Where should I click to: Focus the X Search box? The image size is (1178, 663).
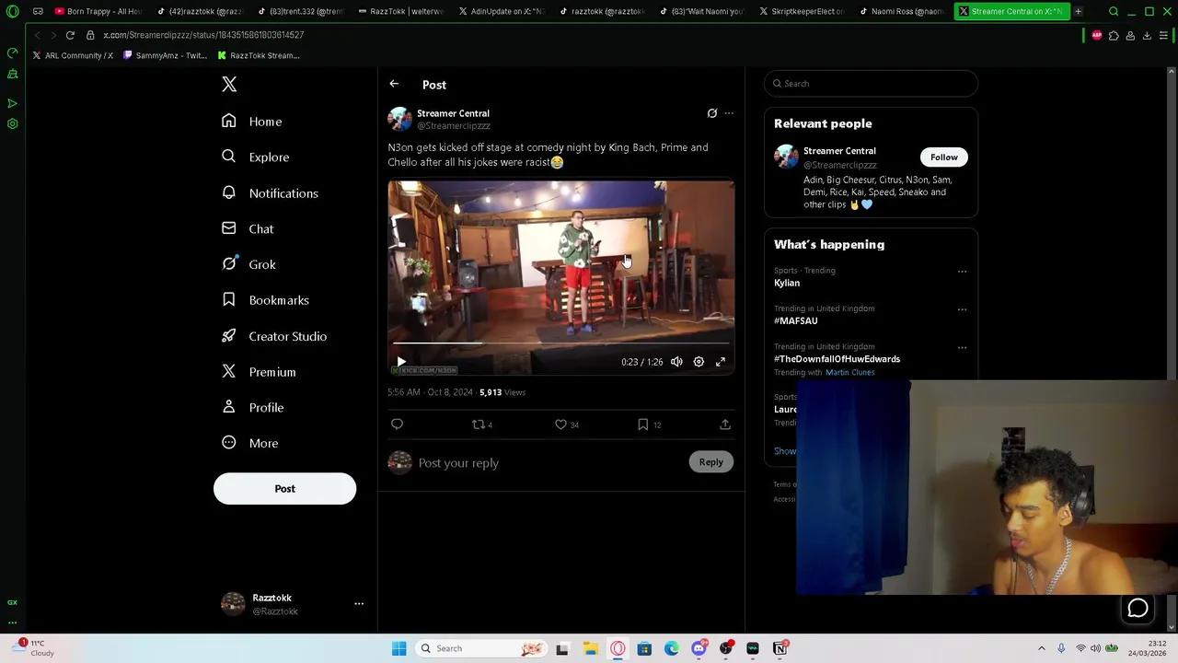coord(871,84)
